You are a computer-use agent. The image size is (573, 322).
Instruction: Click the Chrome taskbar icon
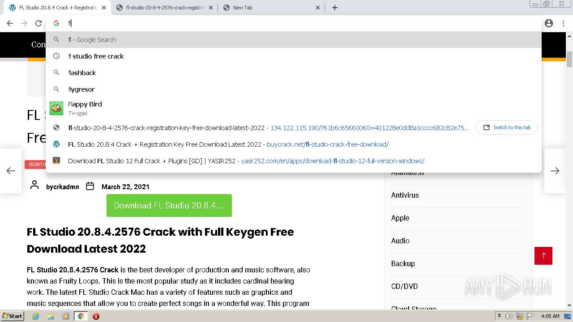[81, 316]
